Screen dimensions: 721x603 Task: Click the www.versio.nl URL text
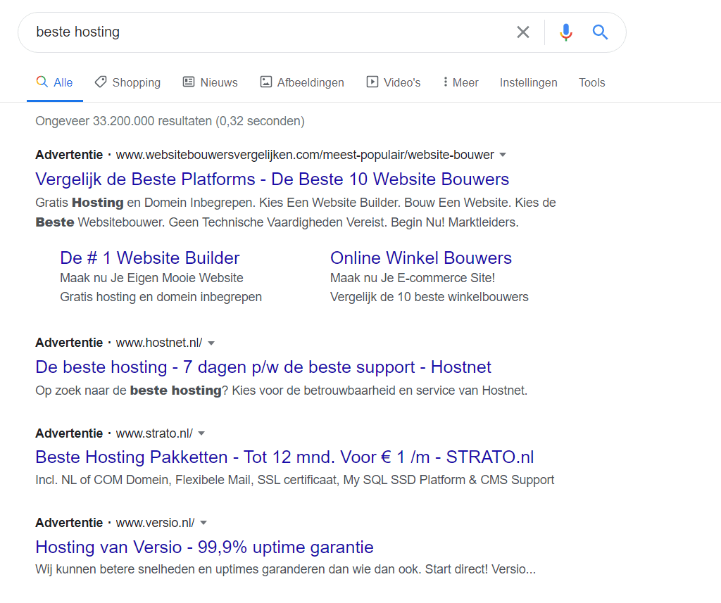(156, 523)
